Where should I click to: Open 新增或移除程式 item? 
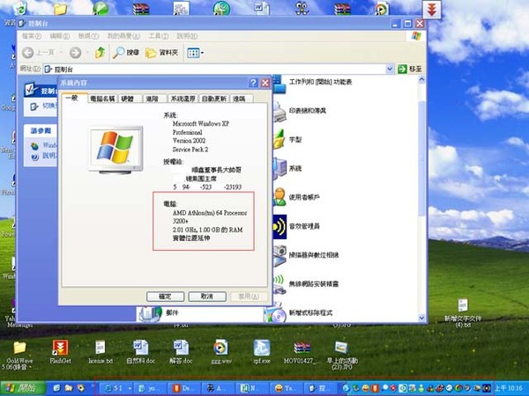(299, 313)
